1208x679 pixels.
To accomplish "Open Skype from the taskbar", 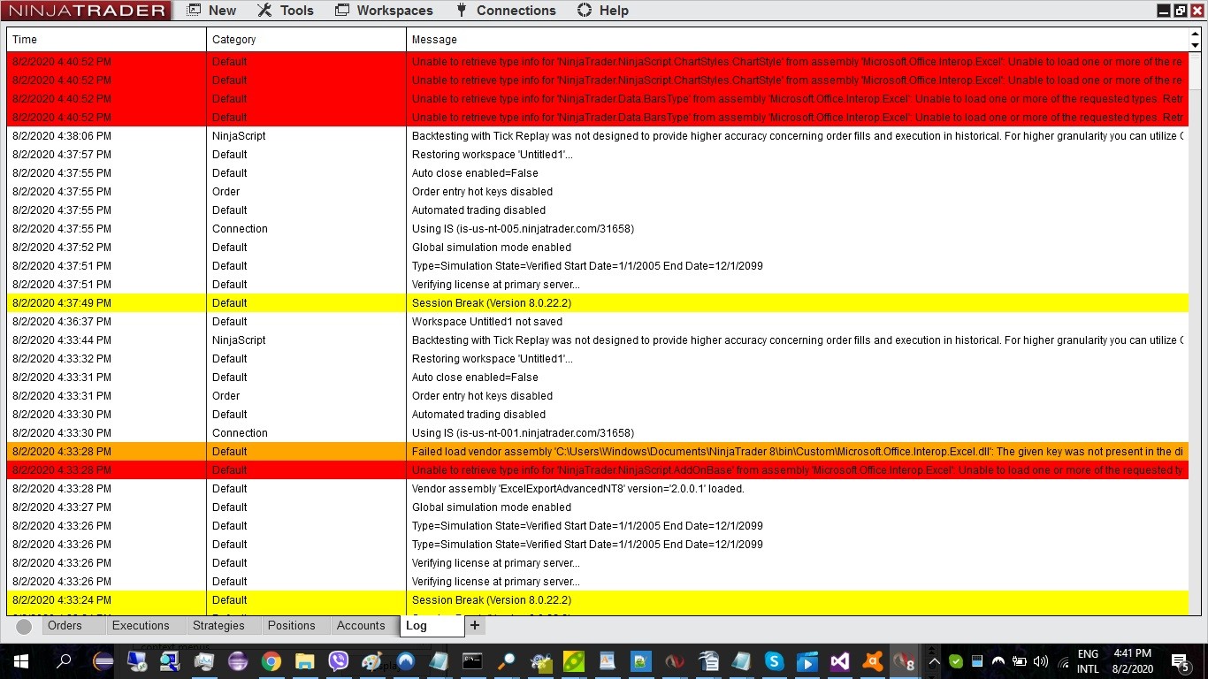I will click(775, 660).
